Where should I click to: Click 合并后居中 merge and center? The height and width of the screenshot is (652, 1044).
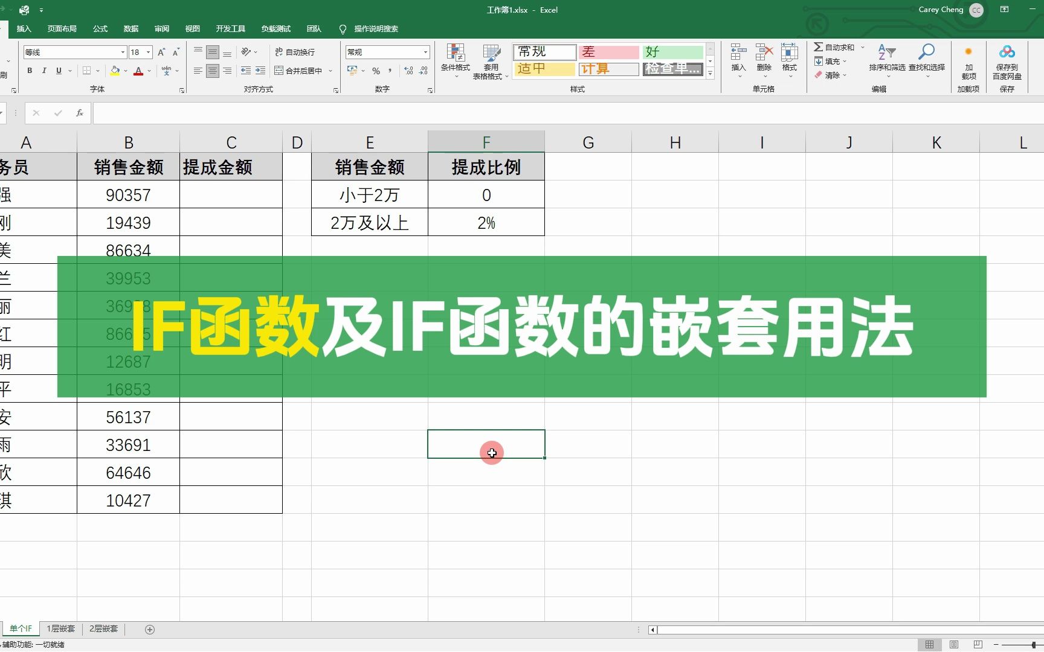[x=298, y=71]
